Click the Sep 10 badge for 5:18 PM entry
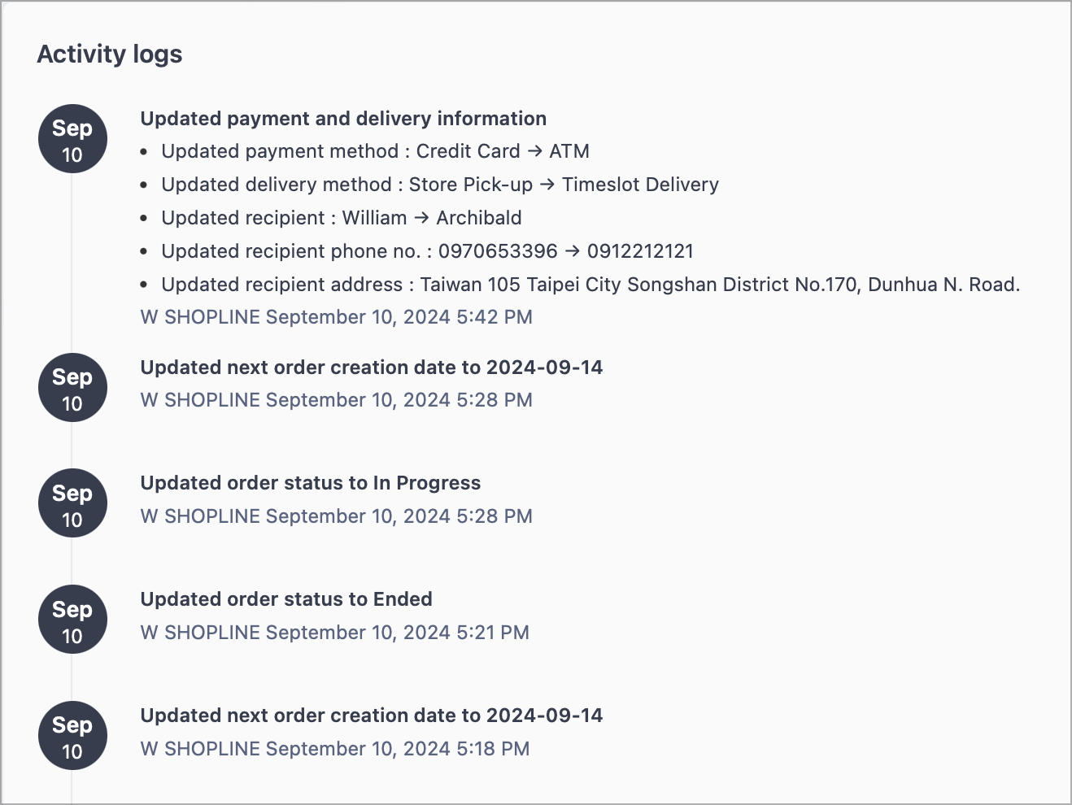 click(x=72, y=736)
